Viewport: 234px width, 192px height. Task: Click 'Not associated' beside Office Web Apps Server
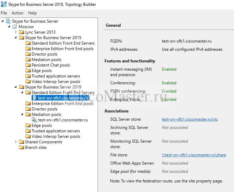[x=175, y=163]
